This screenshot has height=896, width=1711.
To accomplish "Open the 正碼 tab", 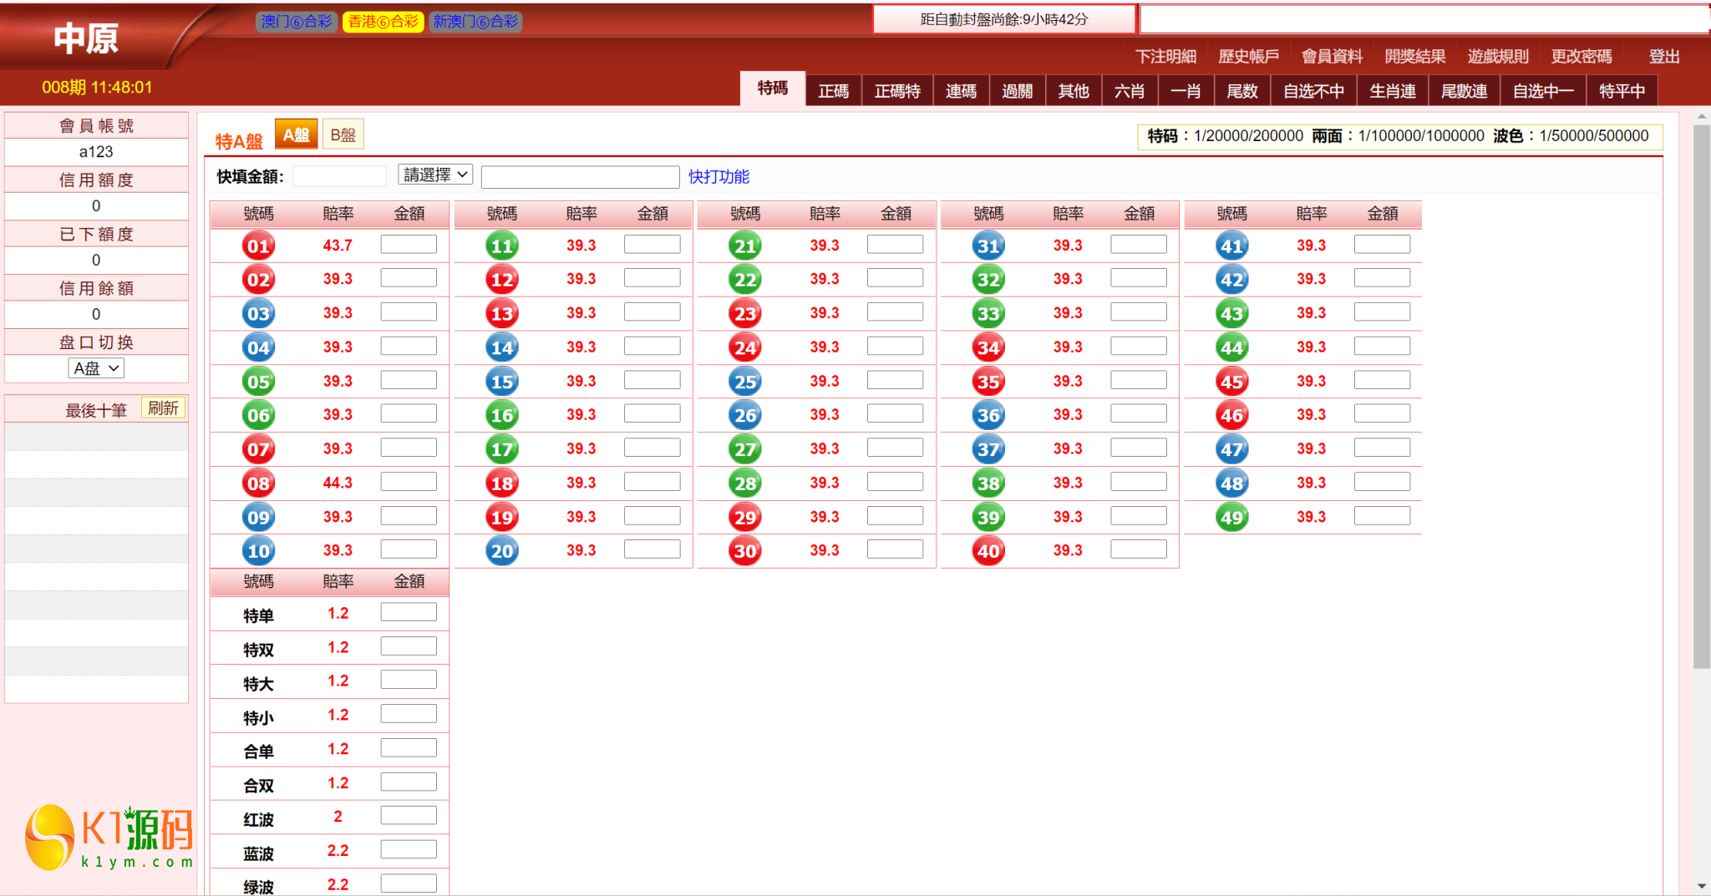I will (833, 91).
